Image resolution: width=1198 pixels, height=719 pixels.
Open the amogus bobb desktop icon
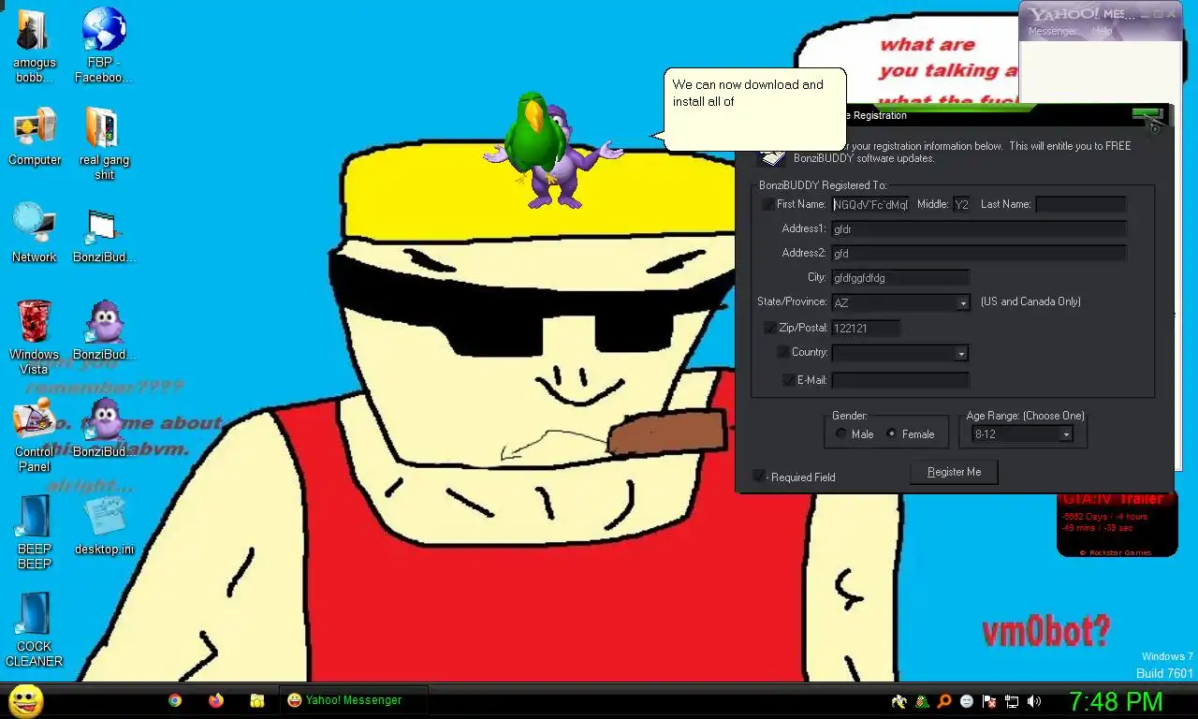(35, 46)
